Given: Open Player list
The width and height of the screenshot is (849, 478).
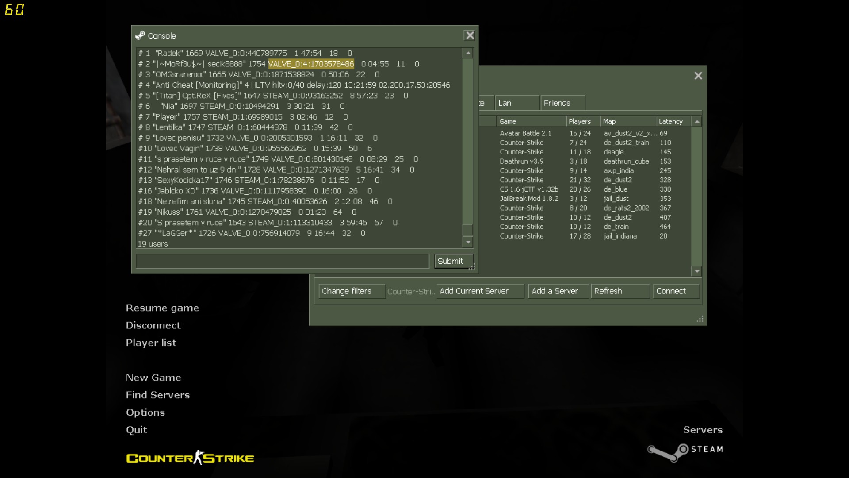Looking at the screenshot, I should coord(151,343).
